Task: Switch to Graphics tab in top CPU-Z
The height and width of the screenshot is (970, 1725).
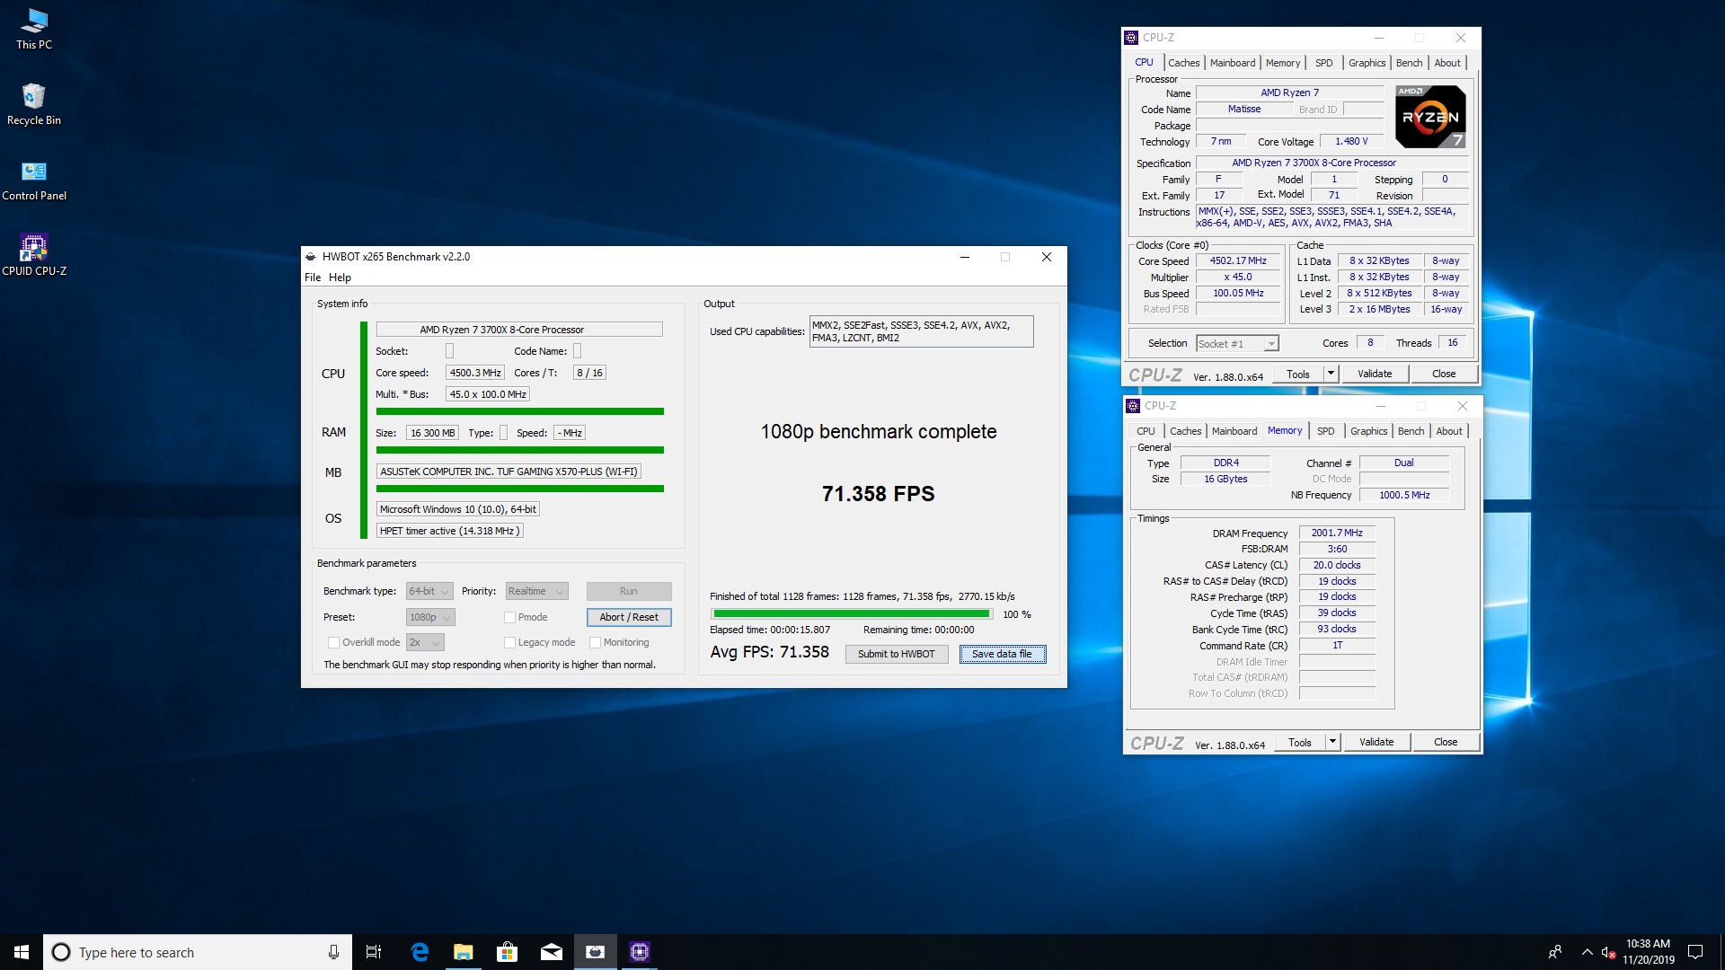Action: (x=1367, y=63)
